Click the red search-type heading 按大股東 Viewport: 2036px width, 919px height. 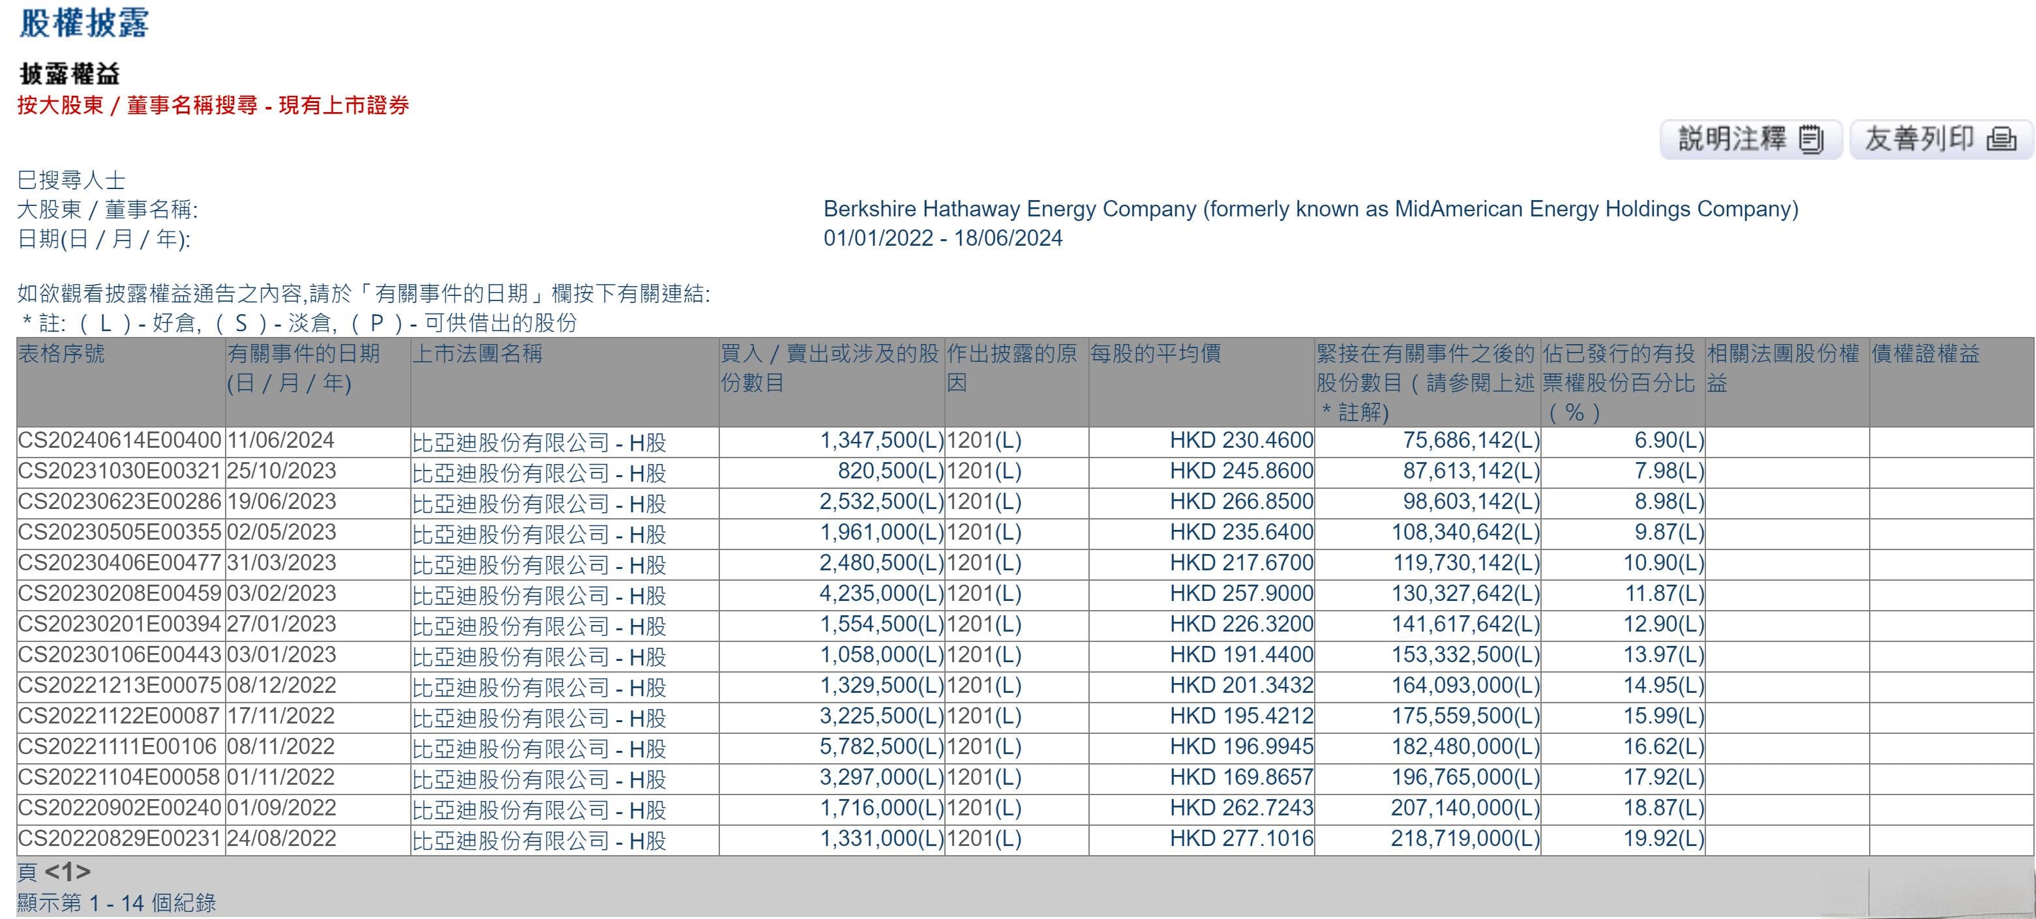click(213, 106)
